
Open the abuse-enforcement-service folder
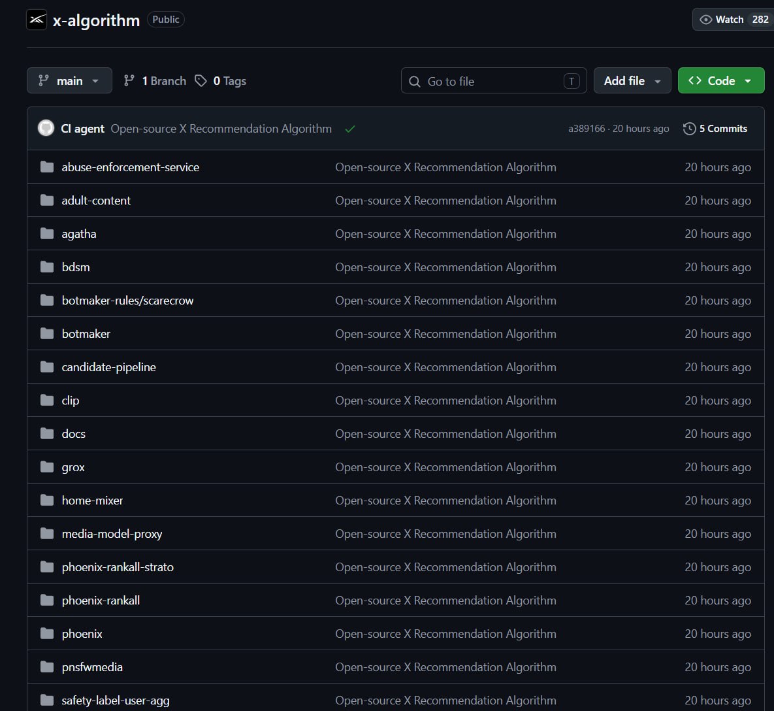131,167
